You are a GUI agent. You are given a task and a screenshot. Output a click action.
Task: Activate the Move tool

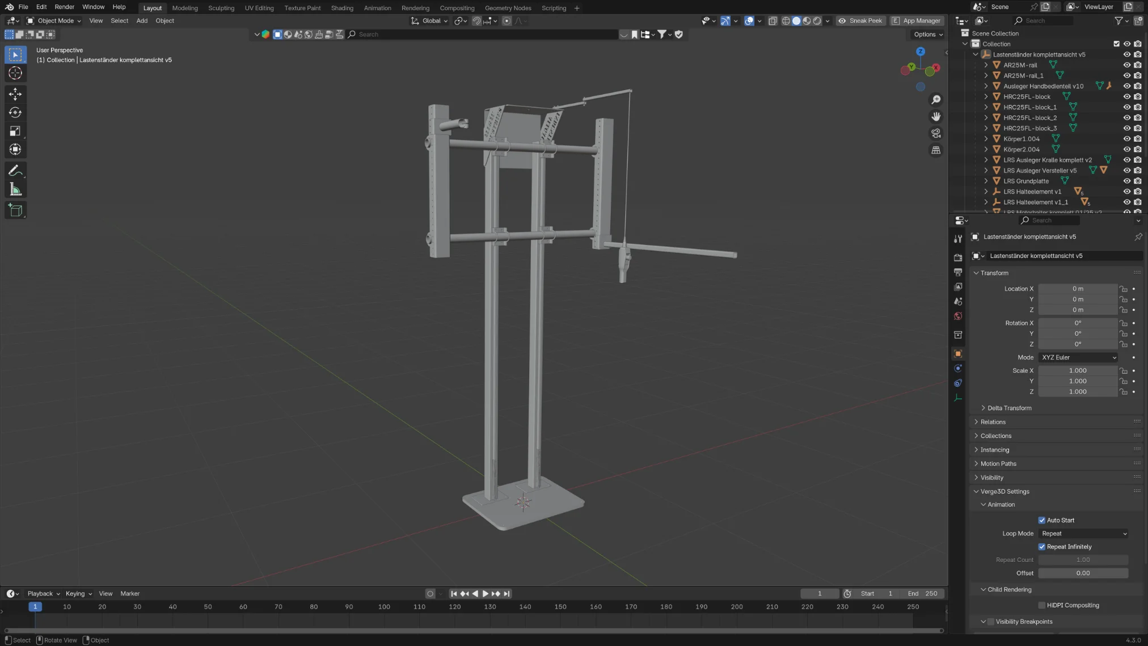tap(15, 94)
